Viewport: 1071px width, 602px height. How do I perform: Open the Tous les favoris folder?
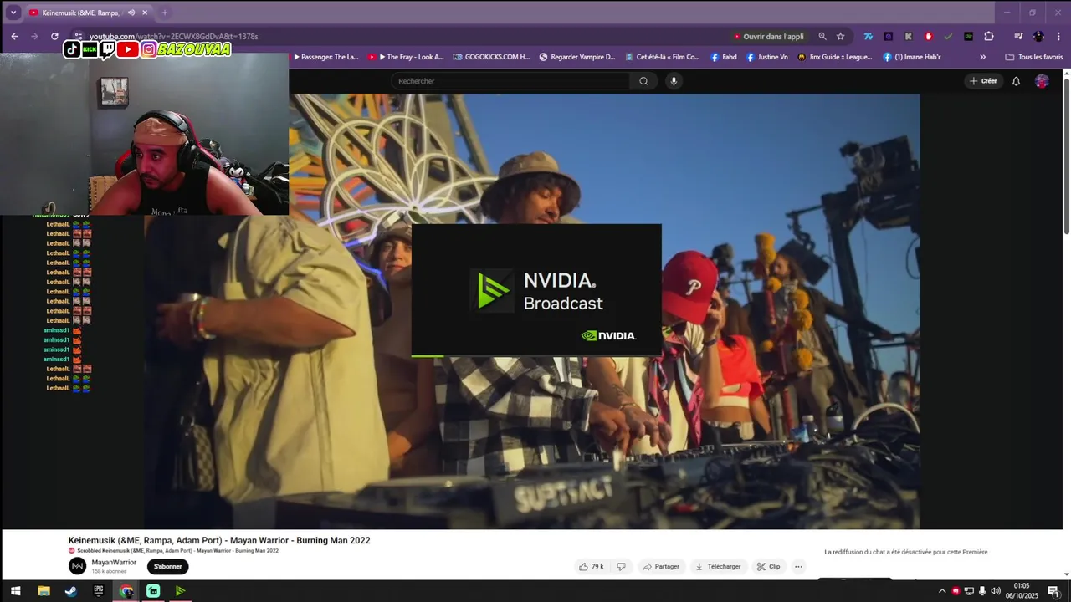[x=1033, y=57]
